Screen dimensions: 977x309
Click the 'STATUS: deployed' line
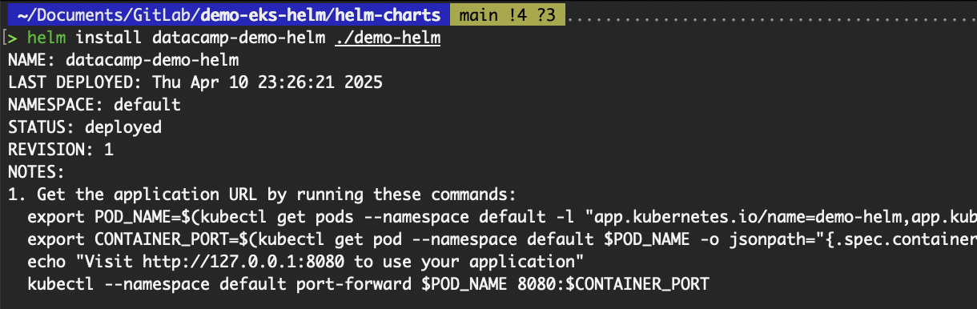85,127
